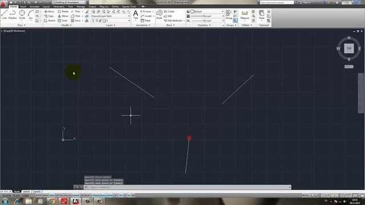The image size is (365, 205).
Task: Toggle SNAP mode in status bar
Action: click(46, 195)
